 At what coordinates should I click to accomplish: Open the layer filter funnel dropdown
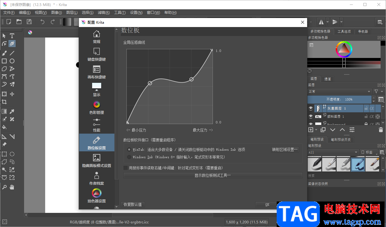click(x=379, y=92)
